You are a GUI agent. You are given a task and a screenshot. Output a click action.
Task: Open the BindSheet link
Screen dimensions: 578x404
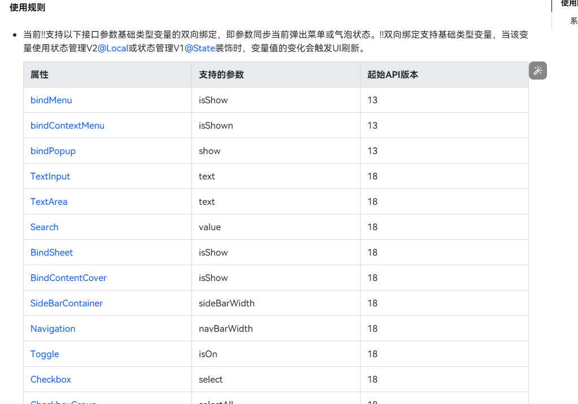51,253
